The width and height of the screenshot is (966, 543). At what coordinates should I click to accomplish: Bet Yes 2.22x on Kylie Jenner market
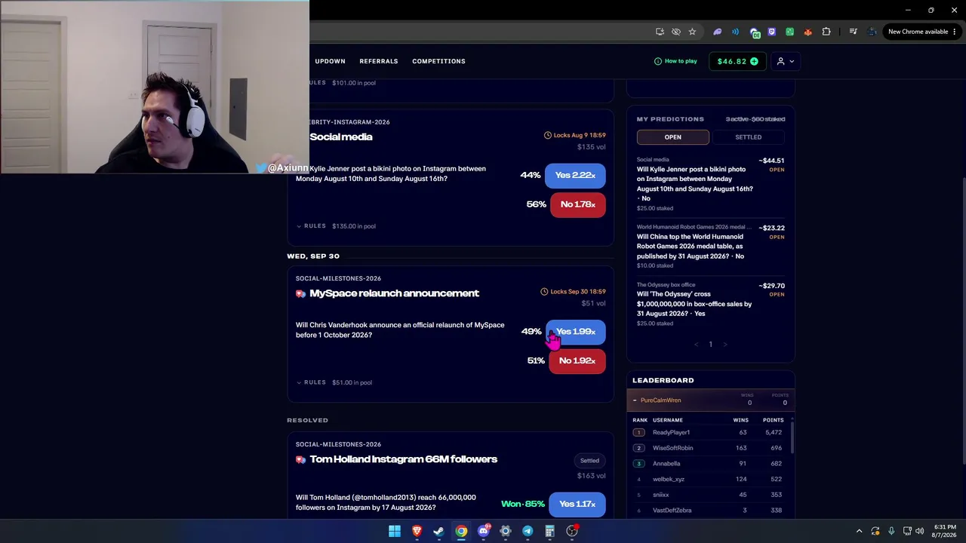(575, 175)
